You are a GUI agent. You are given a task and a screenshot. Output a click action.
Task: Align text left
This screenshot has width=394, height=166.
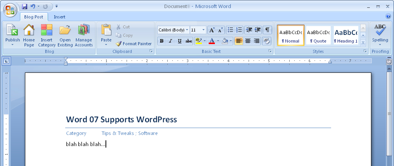[239, 41]
